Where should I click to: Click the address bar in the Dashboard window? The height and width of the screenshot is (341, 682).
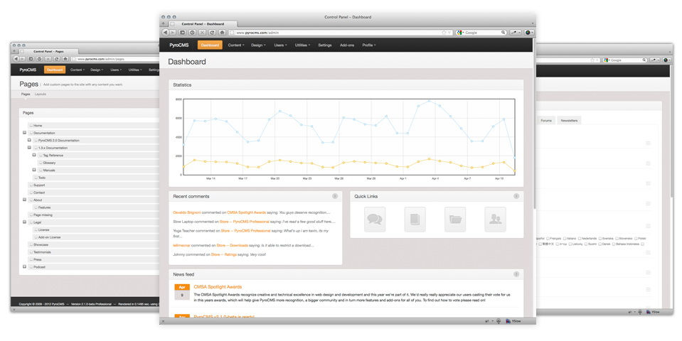click(341, 33)
